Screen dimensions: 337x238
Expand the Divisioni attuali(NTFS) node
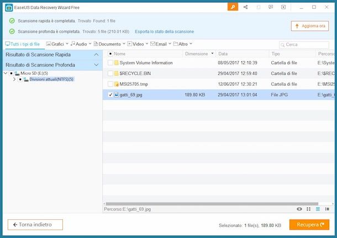coord(14,80)
